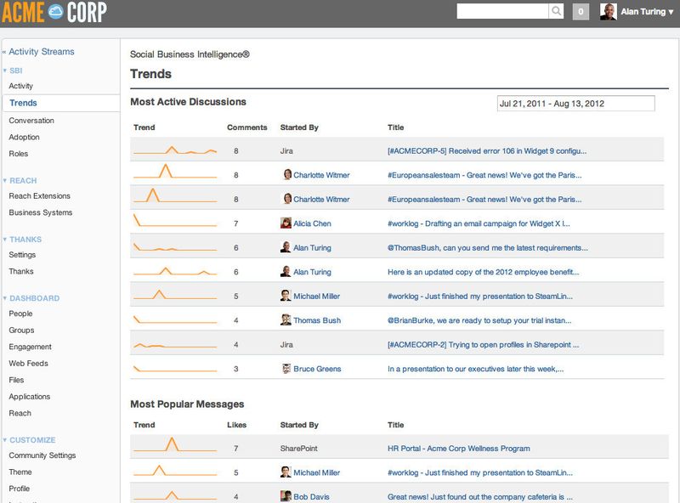Click trend sparkline for HR Portal message
This screenshot has width=680, height=503.
click(175, 445)
